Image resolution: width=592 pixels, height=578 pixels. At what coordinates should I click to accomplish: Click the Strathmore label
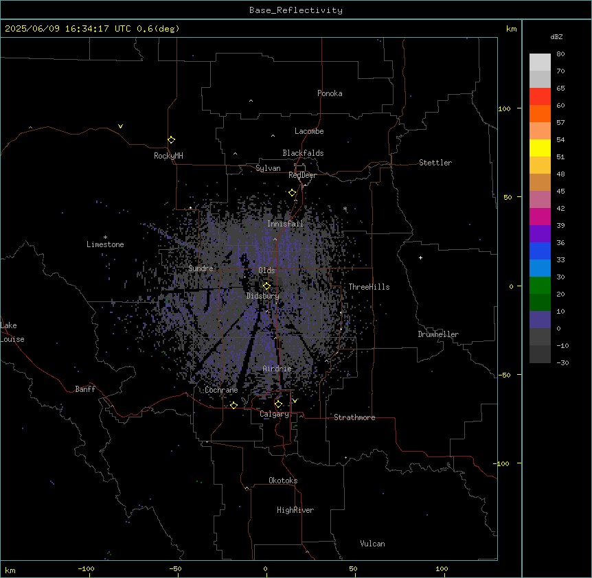click(x=354, y=417)
